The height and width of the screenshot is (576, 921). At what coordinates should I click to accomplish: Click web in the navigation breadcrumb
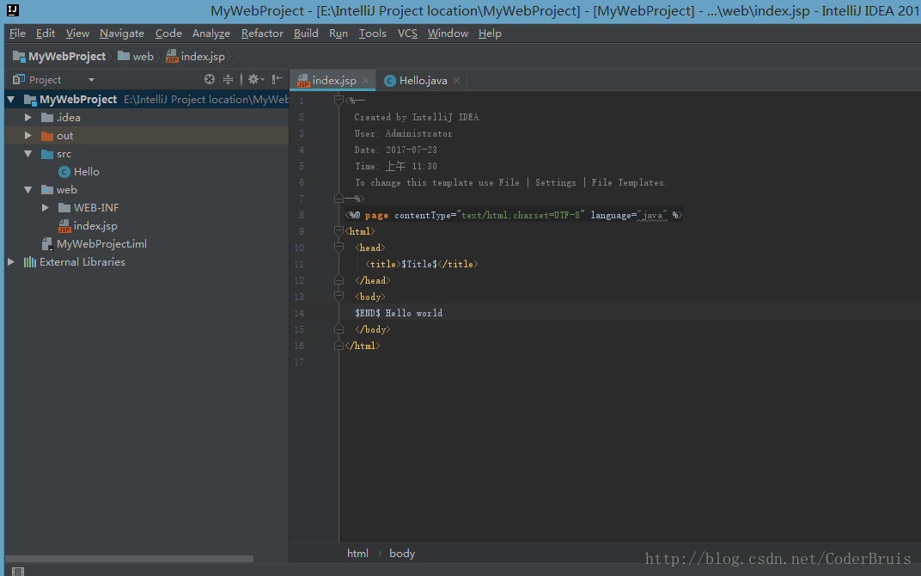click(x=143, y=57)
